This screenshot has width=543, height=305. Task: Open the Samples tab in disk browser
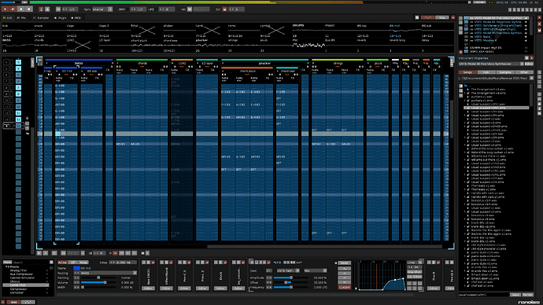click(x=505, y=72)
